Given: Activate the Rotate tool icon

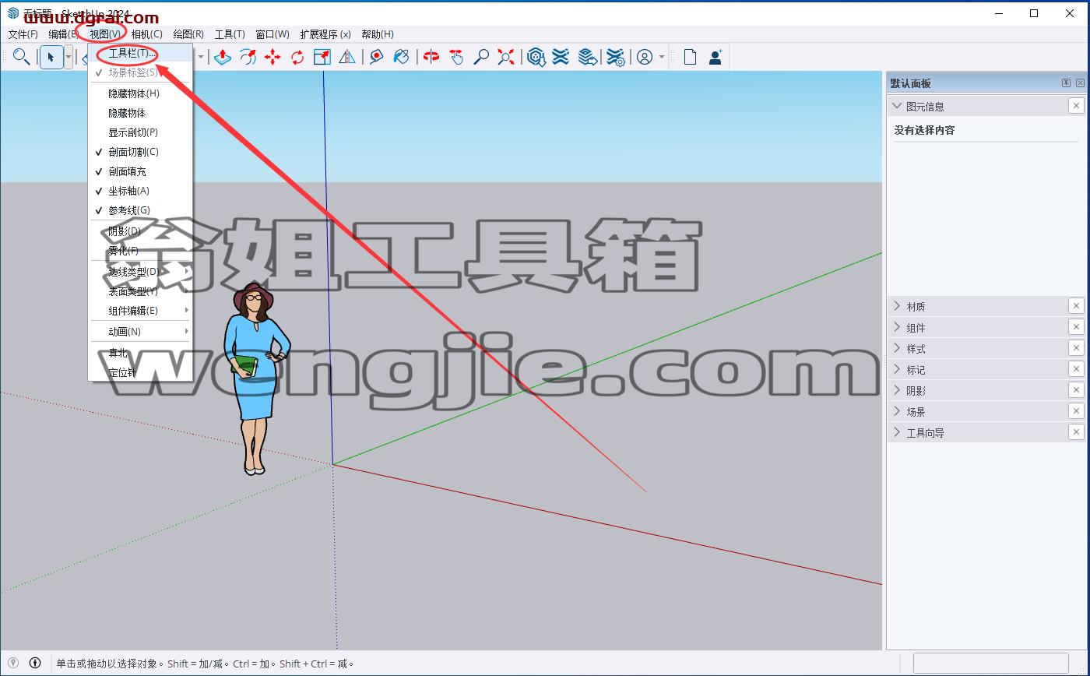Looking at the screenshot, I should (x=297, y=57).
